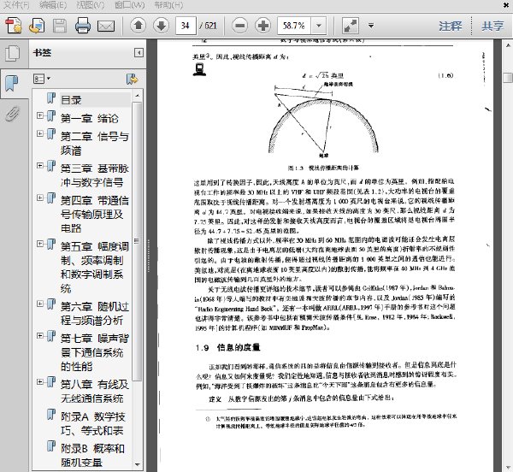Viewport: 513px width, 472px height.
Task: Click the page number field showing 34
Action: coord(186,26)
